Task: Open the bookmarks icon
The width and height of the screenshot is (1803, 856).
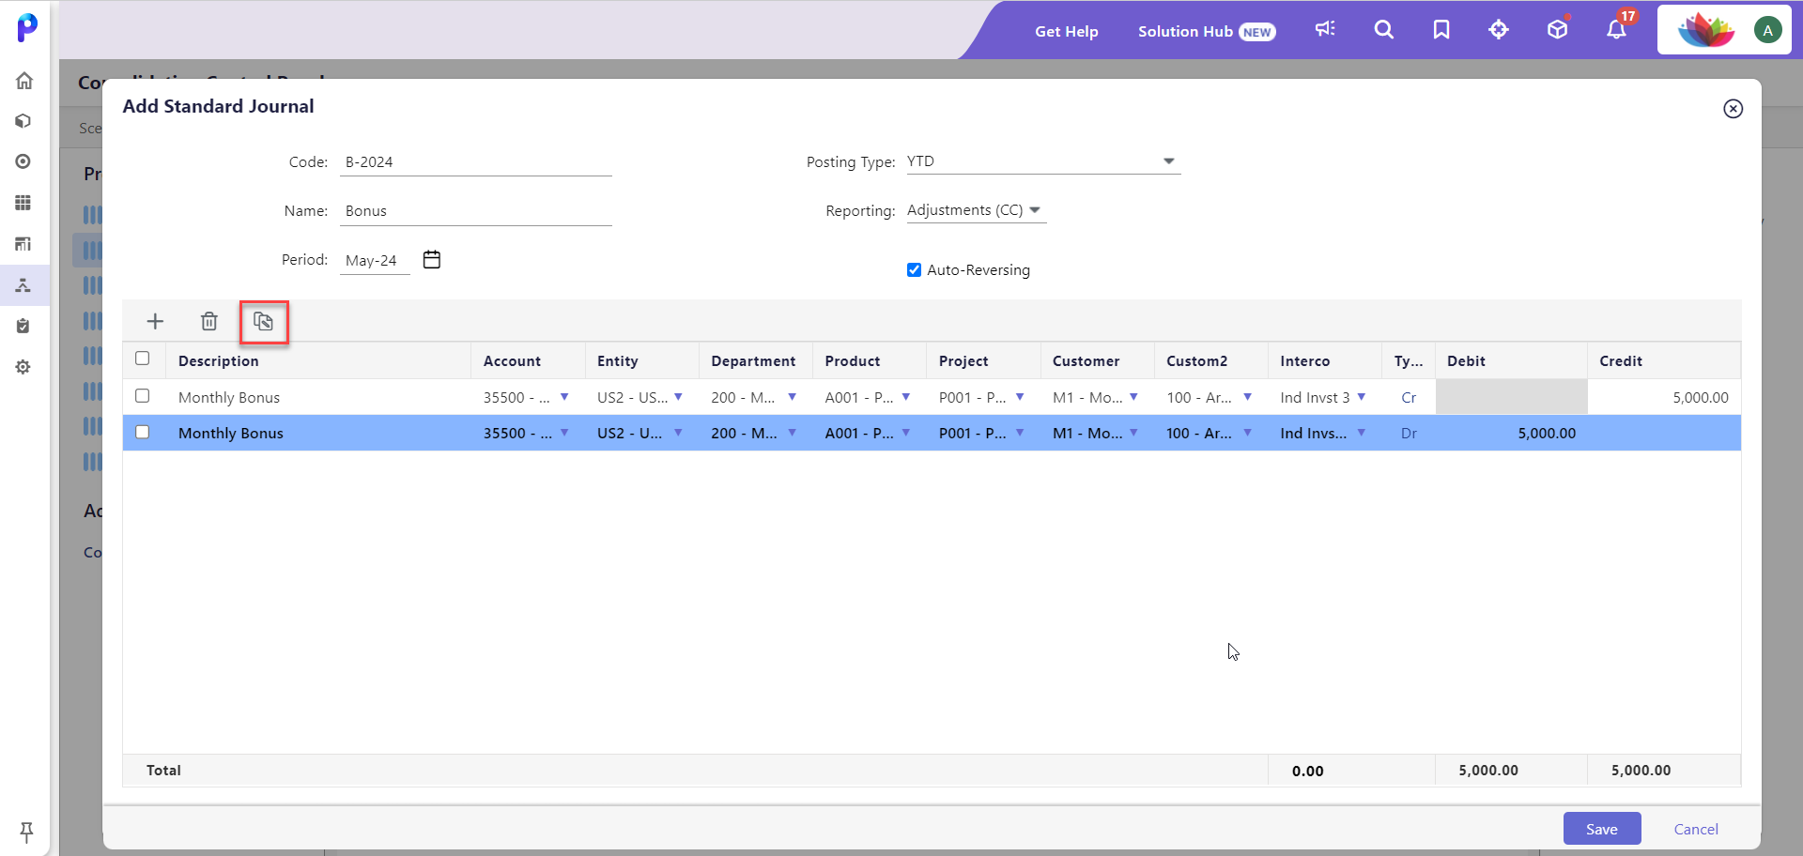Action: 1441,30
